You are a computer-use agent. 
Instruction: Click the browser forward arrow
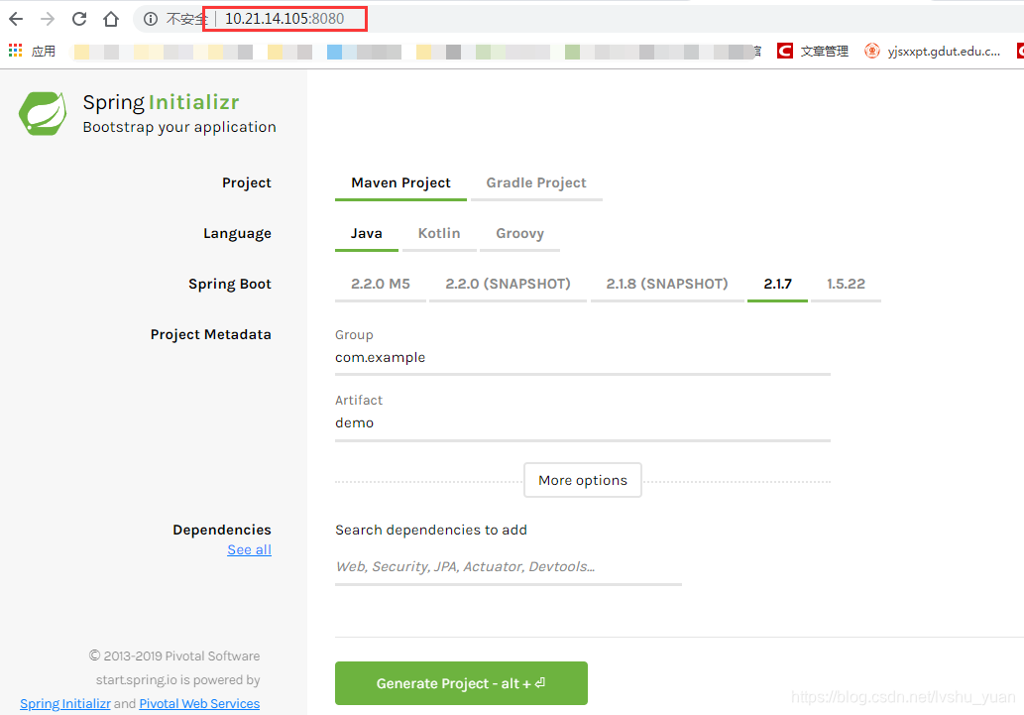(48, 19)
